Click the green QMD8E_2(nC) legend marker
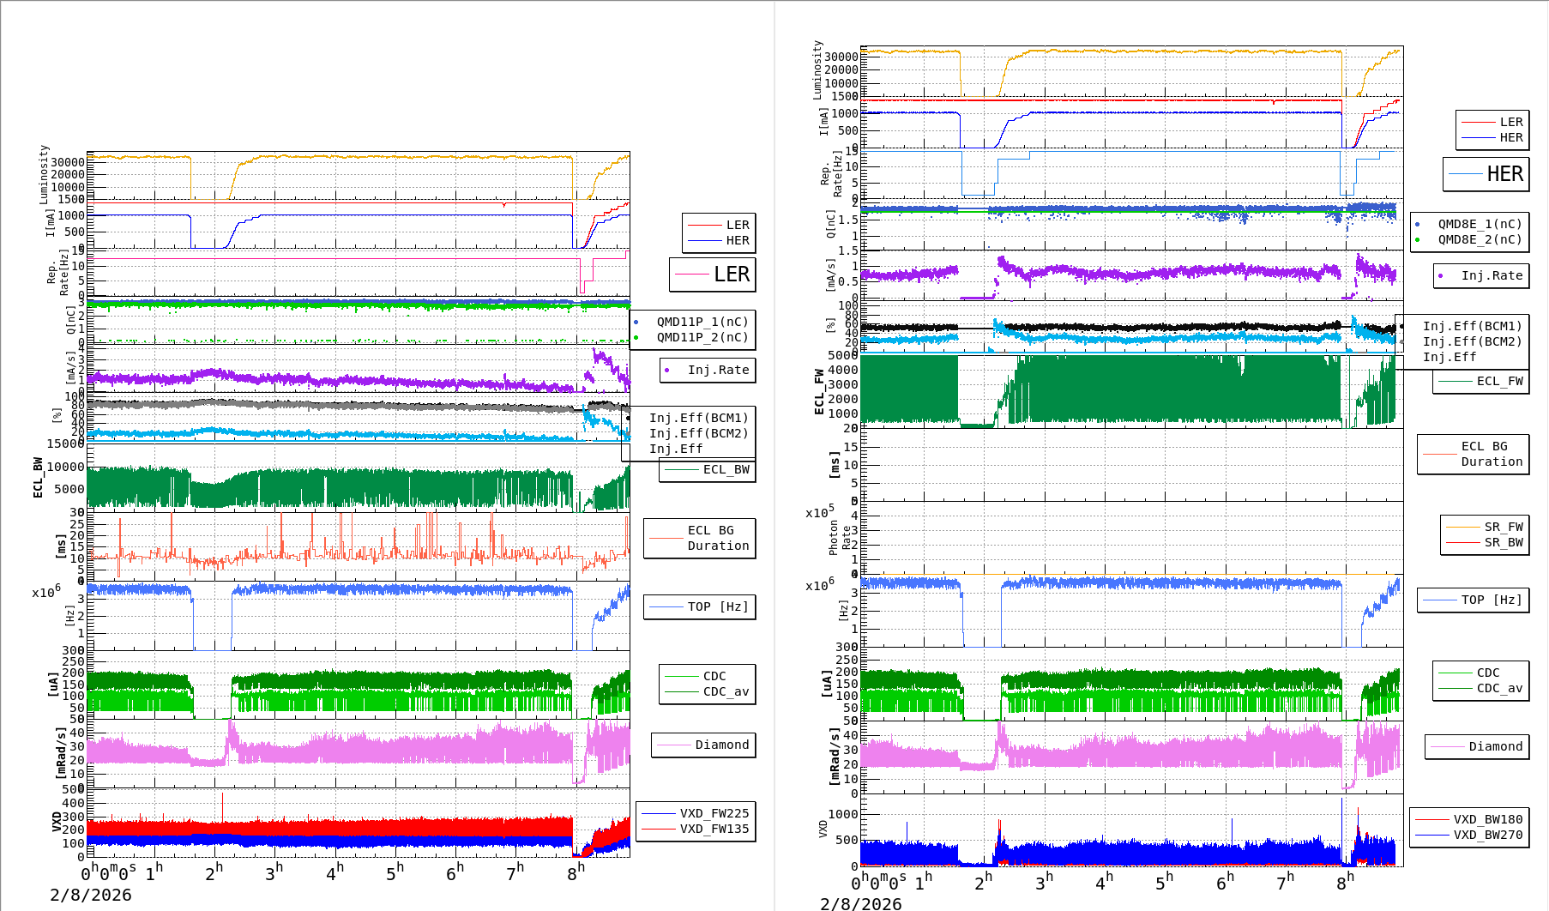This screenshot has height=911, width=1549. pyautogui.click(x=1417, y=240)
